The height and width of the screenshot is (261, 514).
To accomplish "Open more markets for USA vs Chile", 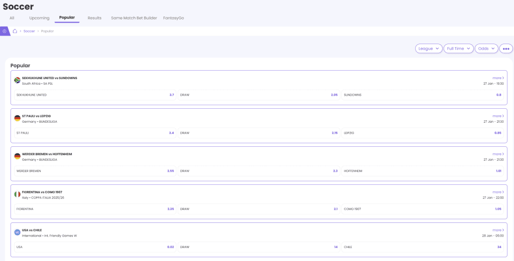I will coord(498,230).
